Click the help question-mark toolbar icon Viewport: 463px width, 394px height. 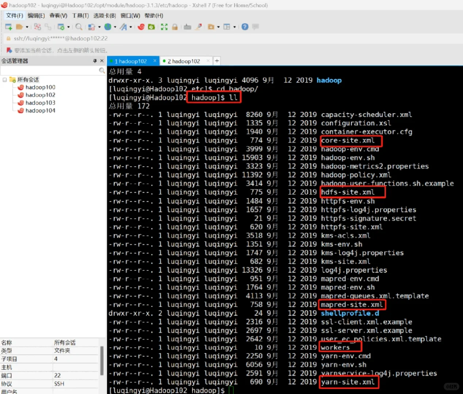click(x=245, y=27)
